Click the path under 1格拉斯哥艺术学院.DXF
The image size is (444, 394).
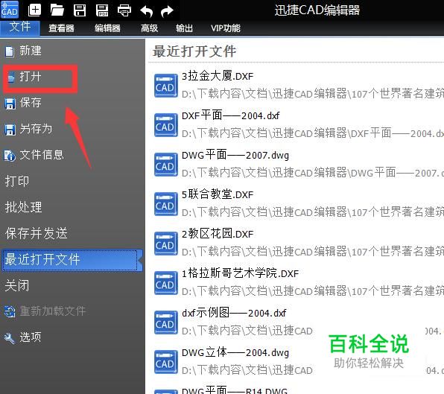coord(313,291)
